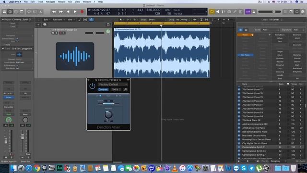The width and height of the screenshot is (307, 173).
Task: Start playback with the Play button
Action: [75, 12]
